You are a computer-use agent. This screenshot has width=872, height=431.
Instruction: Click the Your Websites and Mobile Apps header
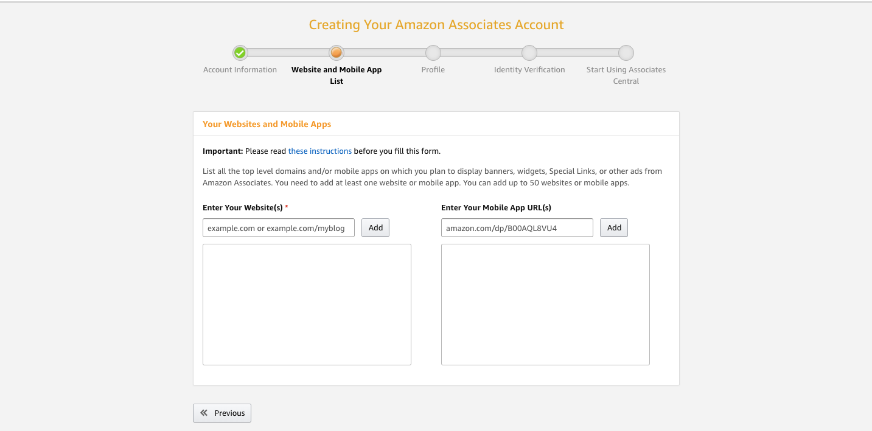click(x=267, y=124)
